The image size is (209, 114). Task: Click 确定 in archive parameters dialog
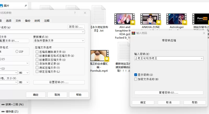(x=36, y=95)
